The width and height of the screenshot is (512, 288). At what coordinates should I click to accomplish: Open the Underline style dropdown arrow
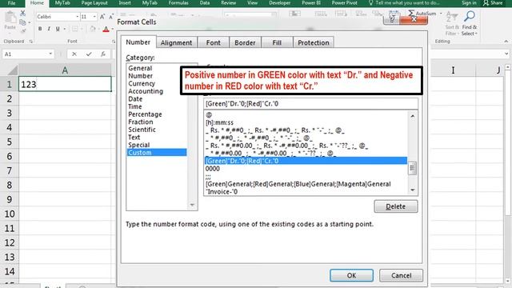tap(65, 29)
